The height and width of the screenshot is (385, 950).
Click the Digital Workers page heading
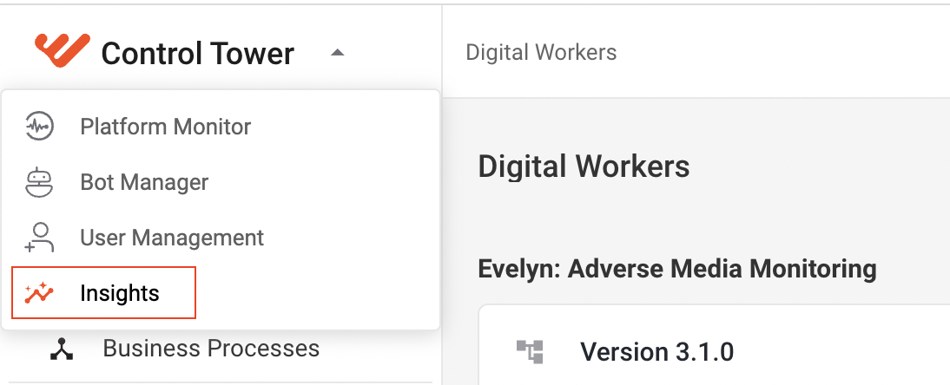584,166
